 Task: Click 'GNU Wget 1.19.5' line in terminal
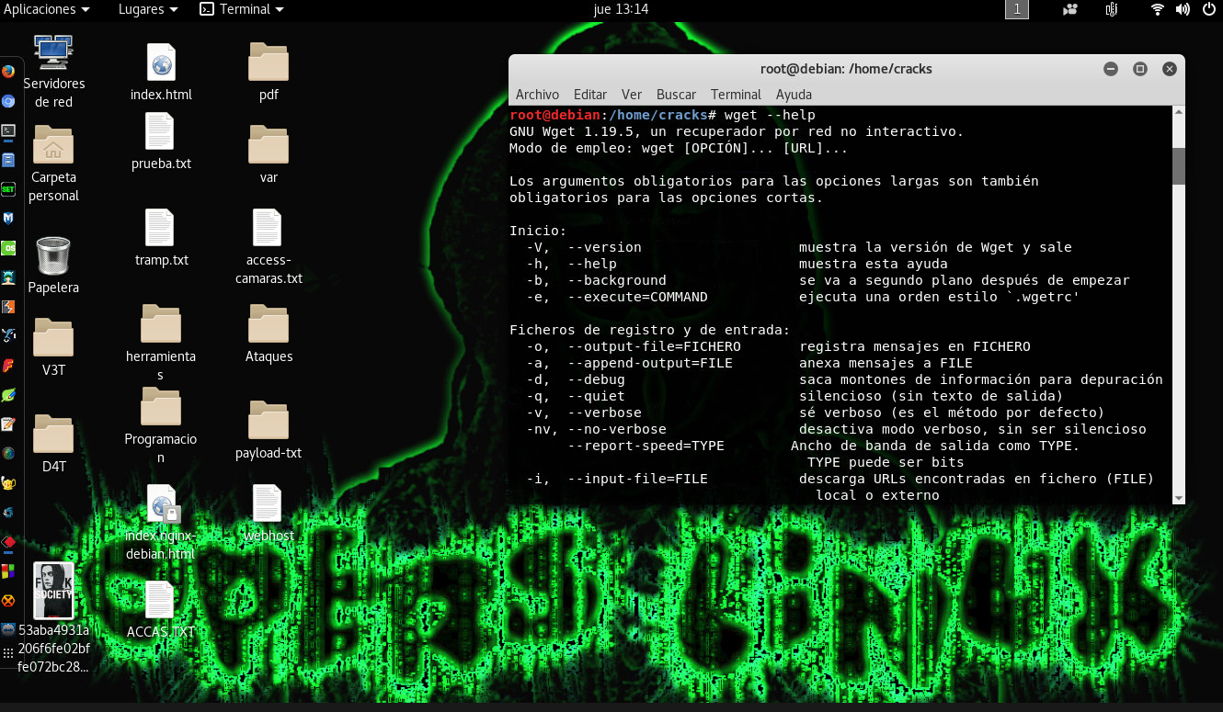point(737,131)
